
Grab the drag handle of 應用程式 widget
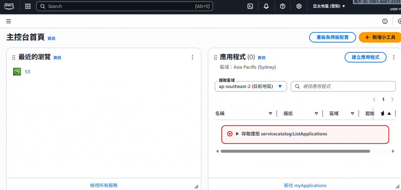click(x=215, y=57)
